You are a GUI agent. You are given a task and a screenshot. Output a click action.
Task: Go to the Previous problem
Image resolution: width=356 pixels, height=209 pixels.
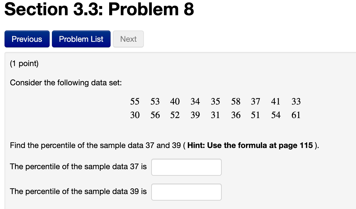[x=27, y=39]
